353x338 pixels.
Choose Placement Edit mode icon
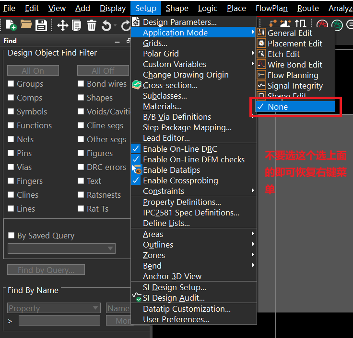click(x=261, y=43)
